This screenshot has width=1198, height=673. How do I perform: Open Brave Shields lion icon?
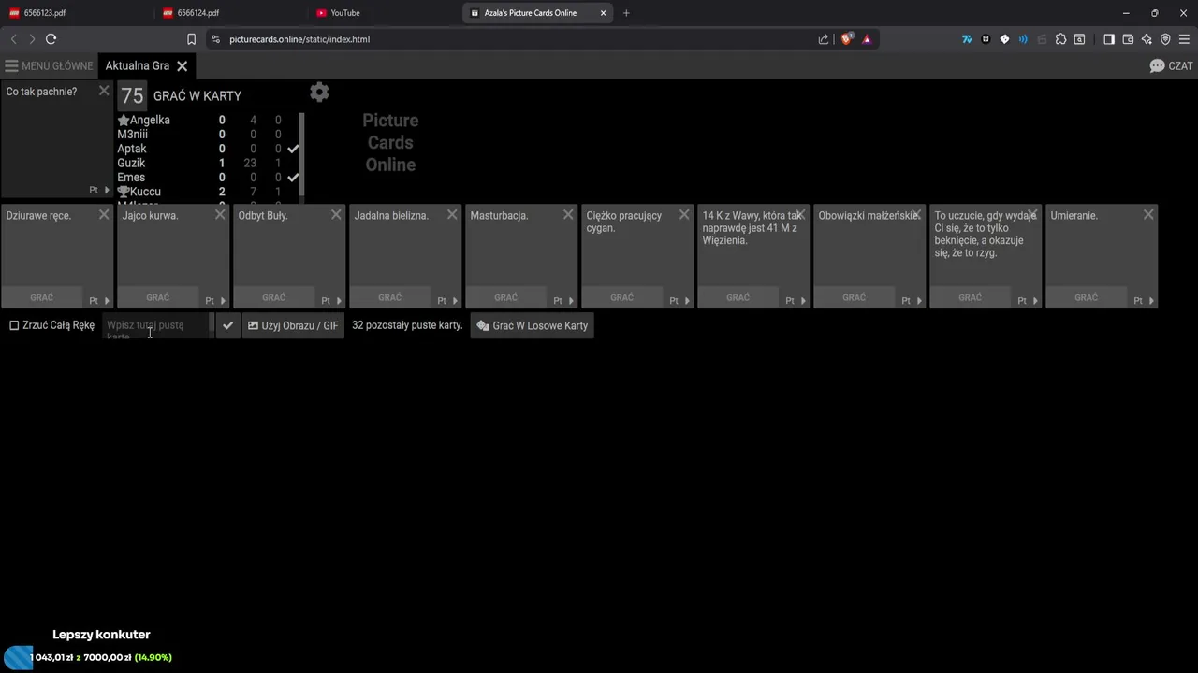[x=847, y=39]
